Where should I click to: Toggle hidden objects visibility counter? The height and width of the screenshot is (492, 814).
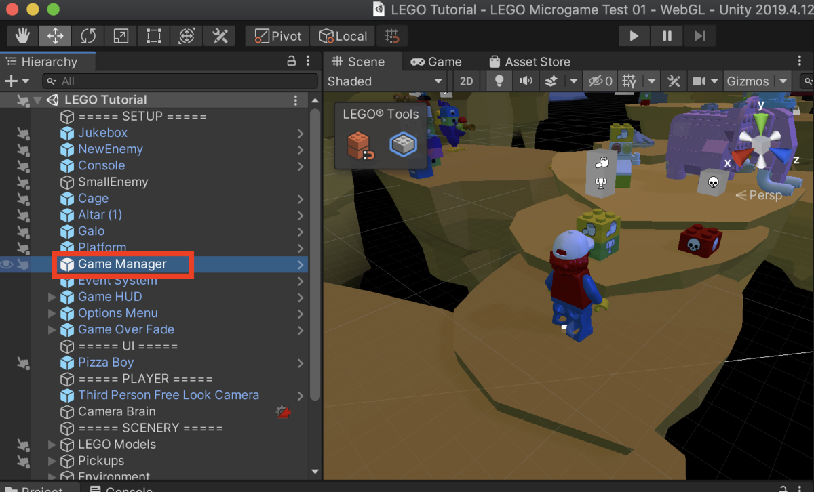point(600,81)
